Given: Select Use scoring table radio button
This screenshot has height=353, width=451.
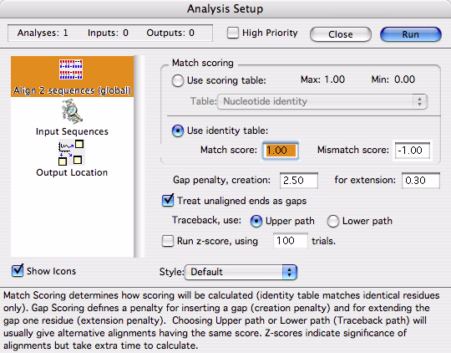Looking at the screenshot, I should 177,80.
